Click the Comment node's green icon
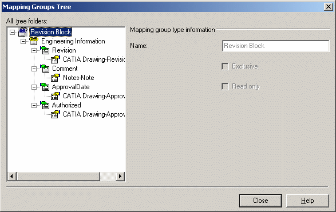Image resolution: width=336 pixels, height=212 pixels. pos(45,69)
